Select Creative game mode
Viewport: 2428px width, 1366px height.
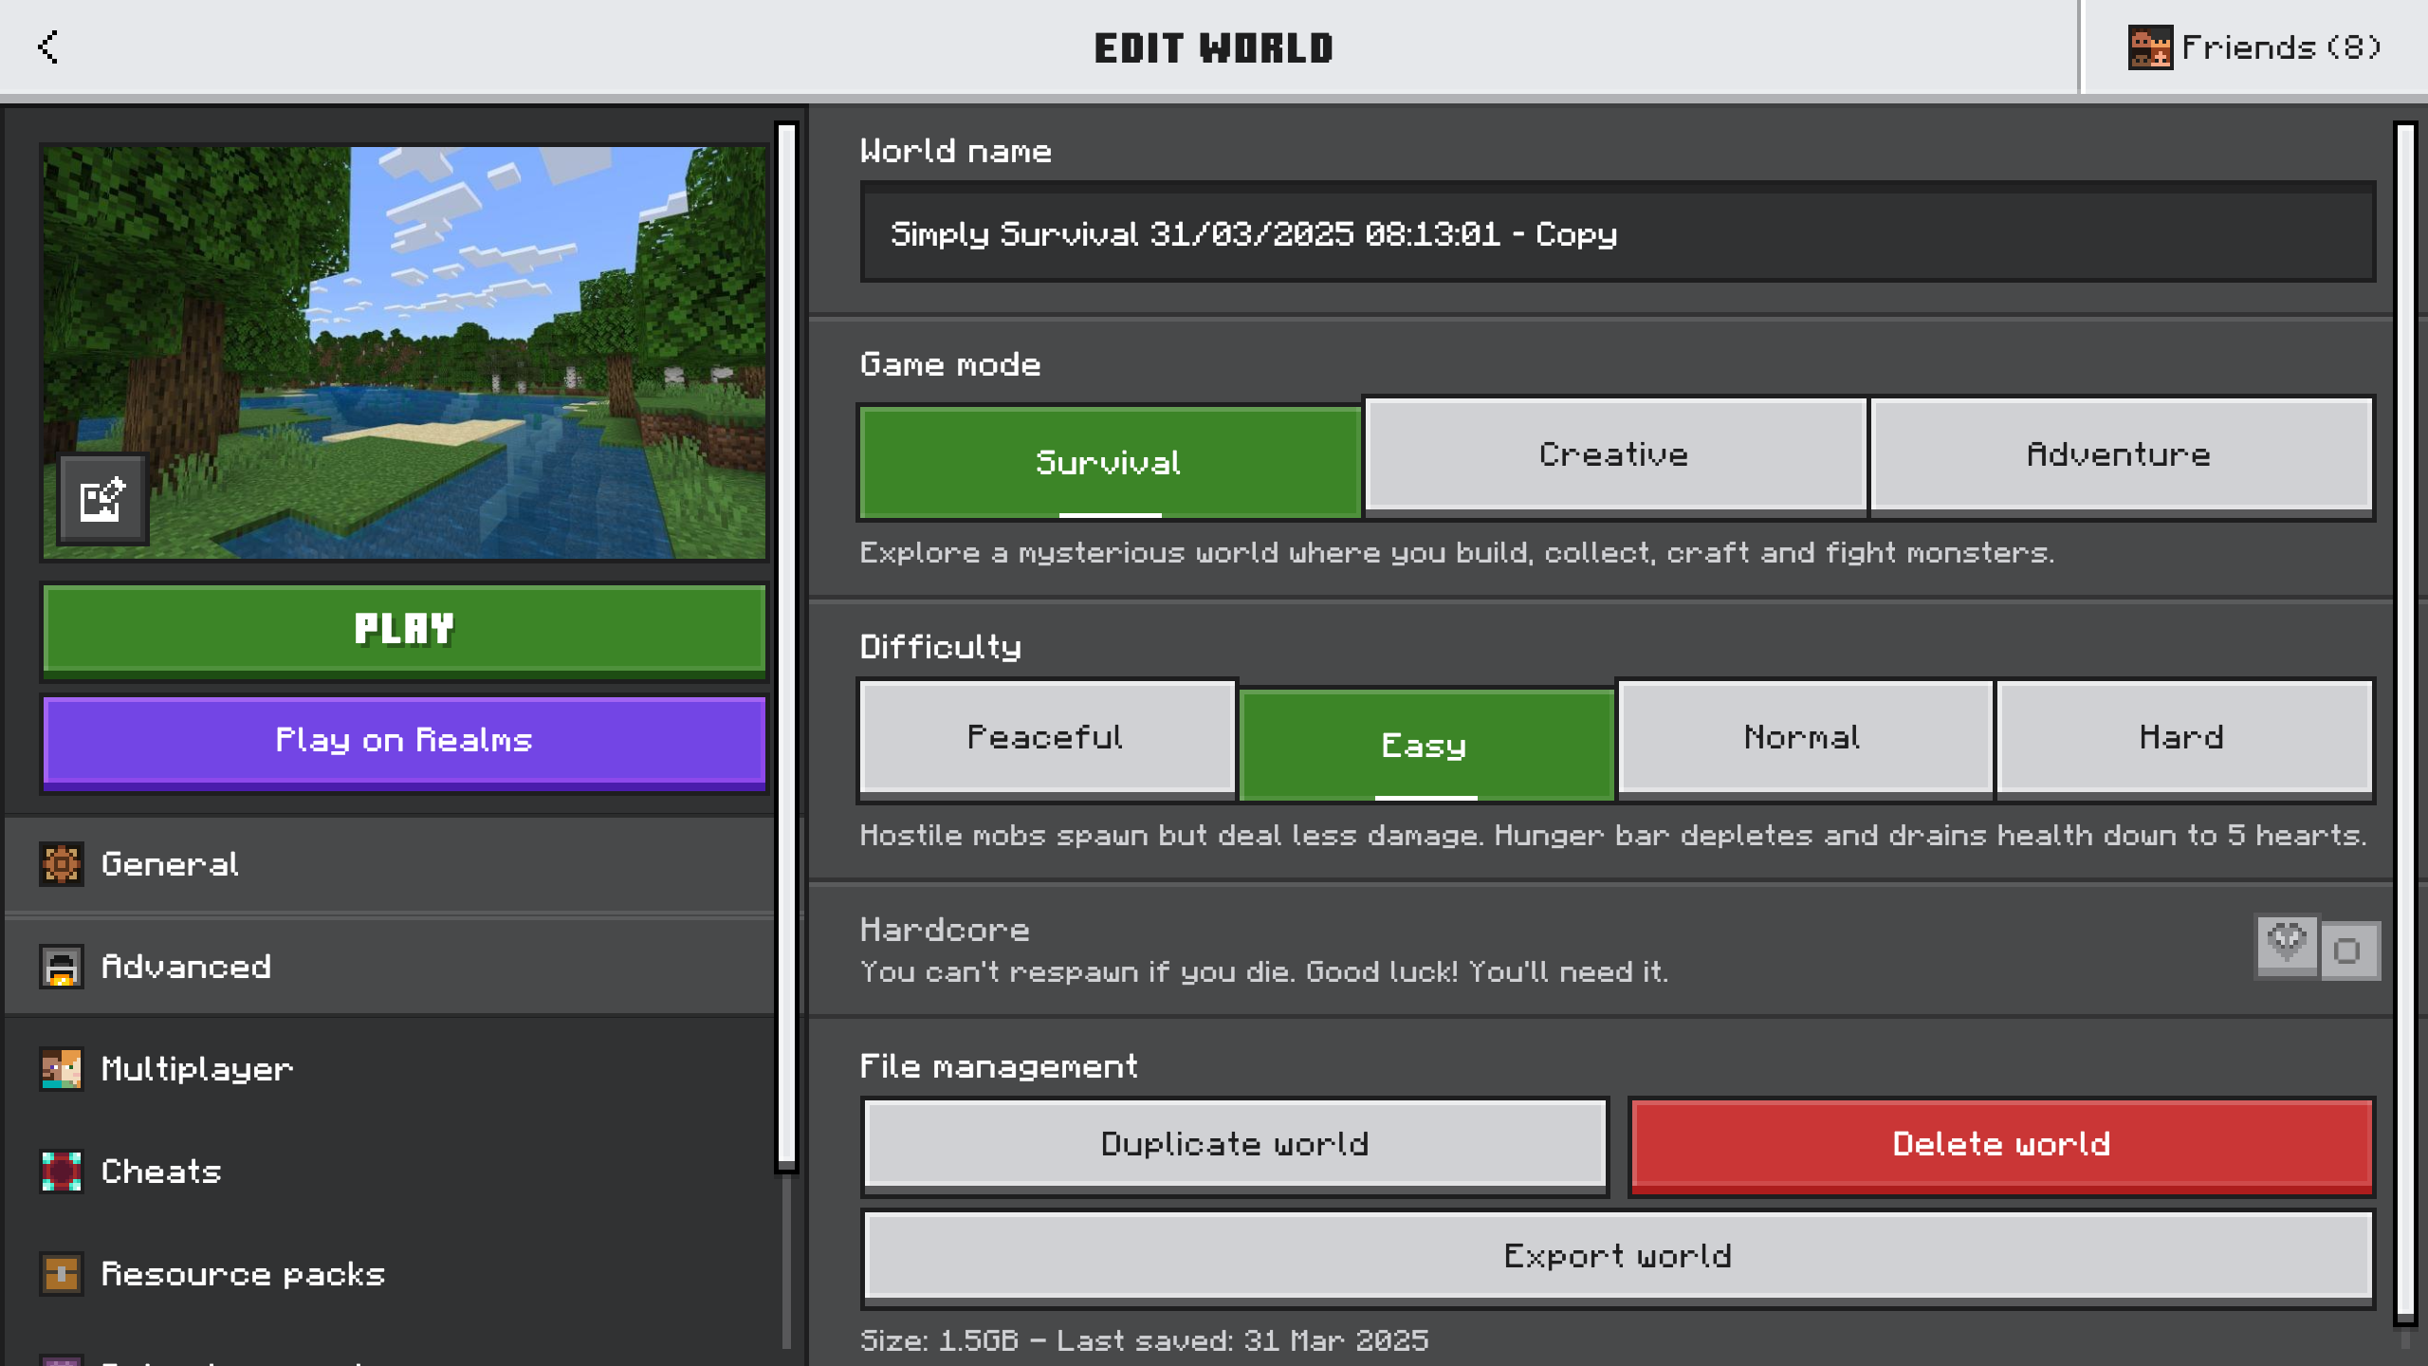(1614, 455)
